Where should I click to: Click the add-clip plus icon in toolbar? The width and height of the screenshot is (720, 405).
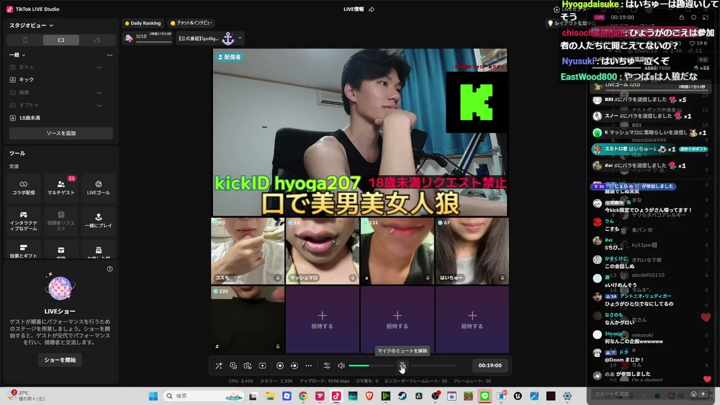tap(262, 366)
